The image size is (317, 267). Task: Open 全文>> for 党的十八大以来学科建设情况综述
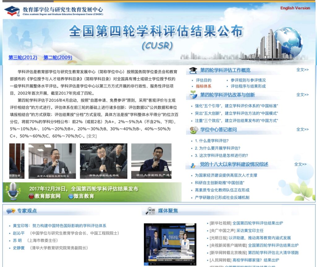300,164
